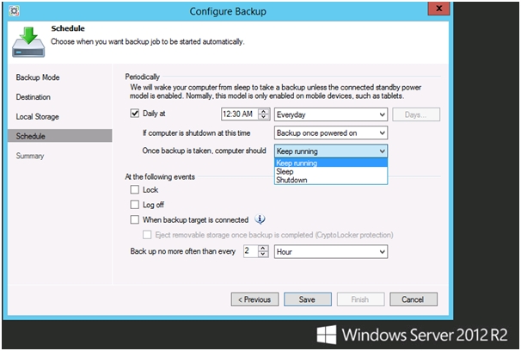Enable the Lock event checkbox

(135, 189)
